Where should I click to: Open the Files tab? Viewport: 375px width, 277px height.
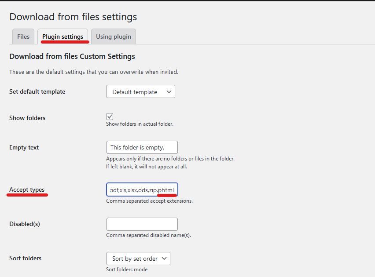point(23,36)
